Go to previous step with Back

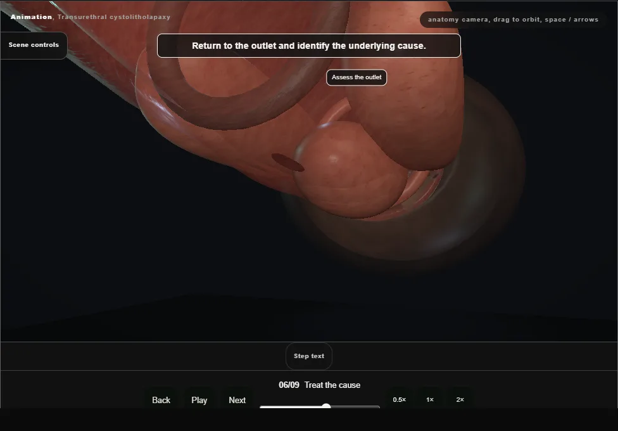(x=161, y=400)
